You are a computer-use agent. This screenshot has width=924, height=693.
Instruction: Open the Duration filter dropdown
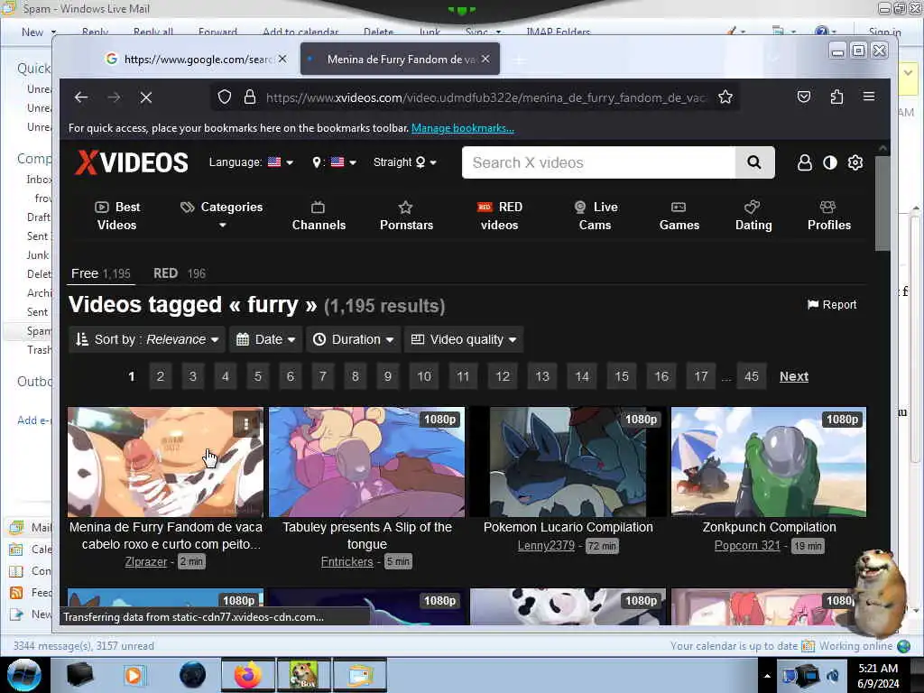point(353,339)
